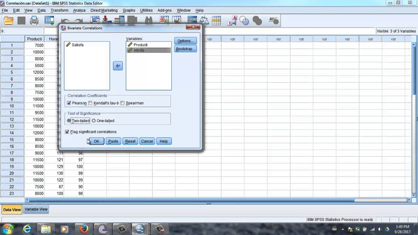Click the Paste button
This screenshot has height=235, width=418.
coord(113,141)
